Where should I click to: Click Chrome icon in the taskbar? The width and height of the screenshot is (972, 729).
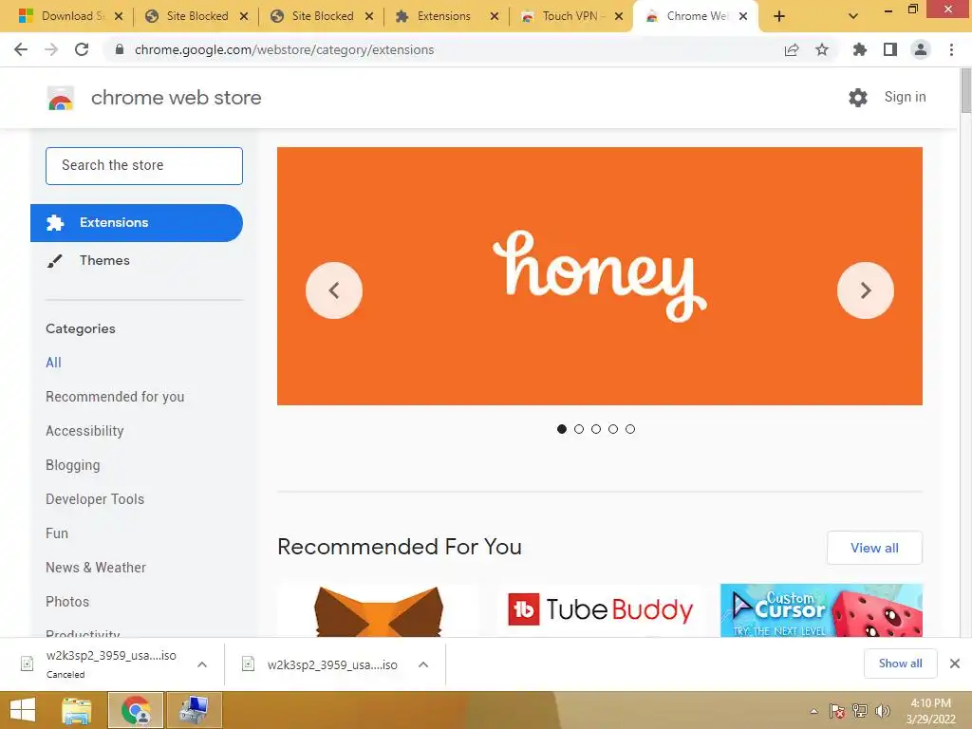point(136,710)
